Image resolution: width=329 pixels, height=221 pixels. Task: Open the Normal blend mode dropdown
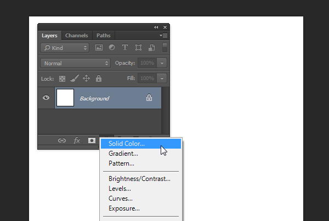point(76,63)
